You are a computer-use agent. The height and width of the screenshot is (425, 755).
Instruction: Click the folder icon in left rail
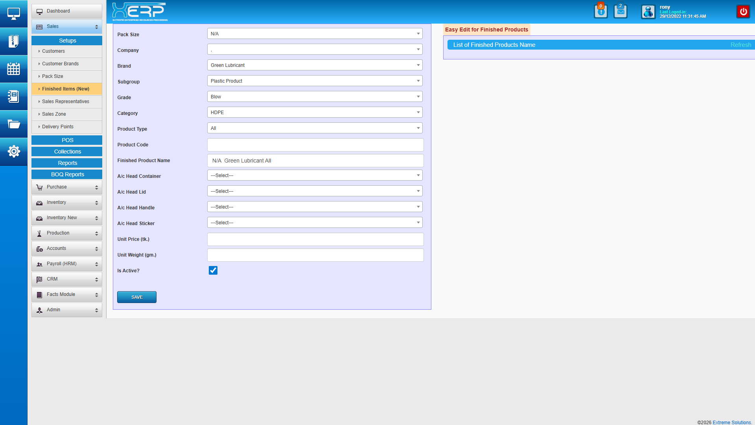[x=13, y=124]
